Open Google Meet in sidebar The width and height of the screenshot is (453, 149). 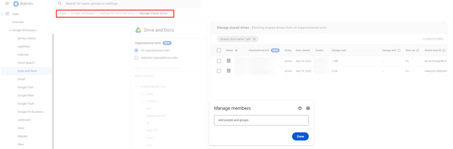pos(26,95)
